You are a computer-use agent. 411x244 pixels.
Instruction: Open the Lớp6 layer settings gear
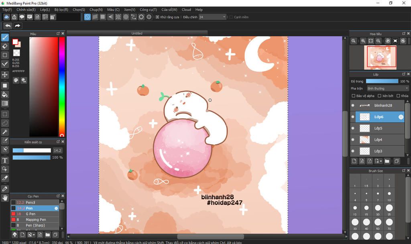pyautogui.click(x=401, y=117)
